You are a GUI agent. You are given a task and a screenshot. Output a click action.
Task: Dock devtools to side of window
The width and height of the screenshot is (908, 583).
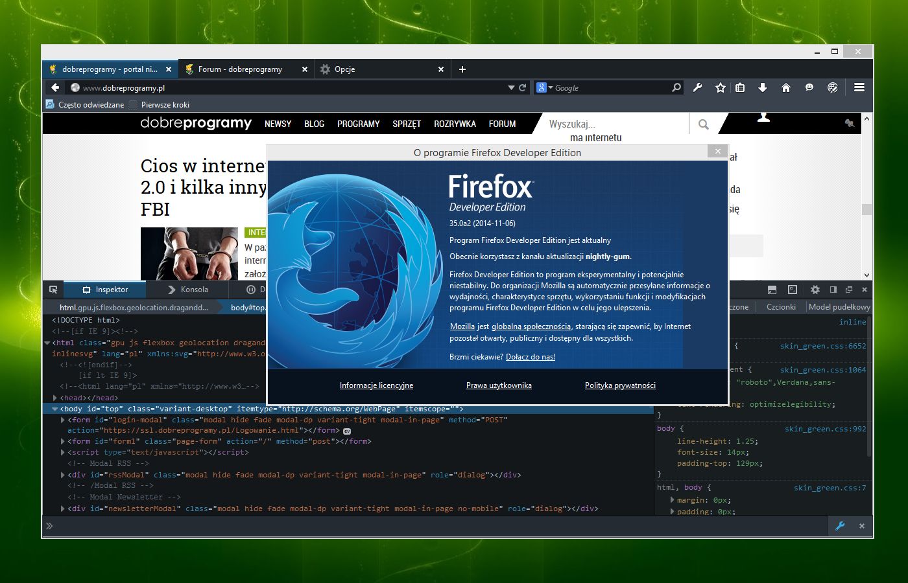(x=833, y=290)
